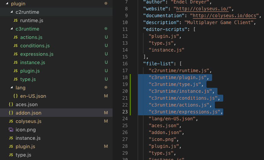Select the lang folder label
Image resolution: width=264 pixels, height=160 pixels.
click(x=20, y=88)
